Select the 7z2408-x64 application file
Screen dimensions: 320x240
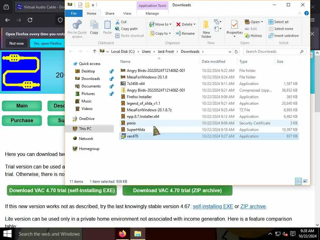point(209,84)
